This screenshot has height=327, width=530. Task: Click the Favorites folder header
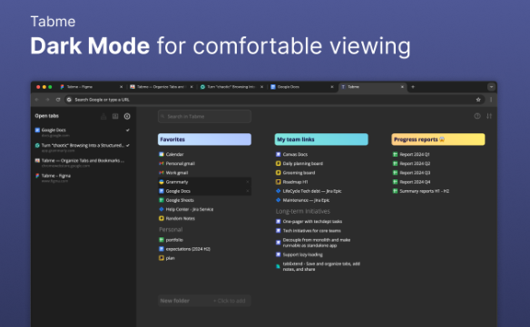204,139
